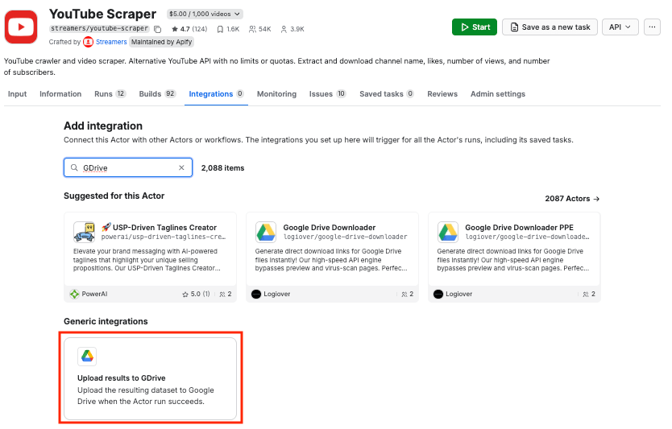Clear the GDrive search text
Viewport: 672px width, 429px height.
point(182,168)
